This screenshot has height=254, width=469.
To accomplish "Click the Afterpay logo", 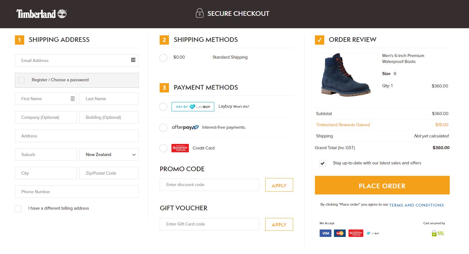I will 185,127.
